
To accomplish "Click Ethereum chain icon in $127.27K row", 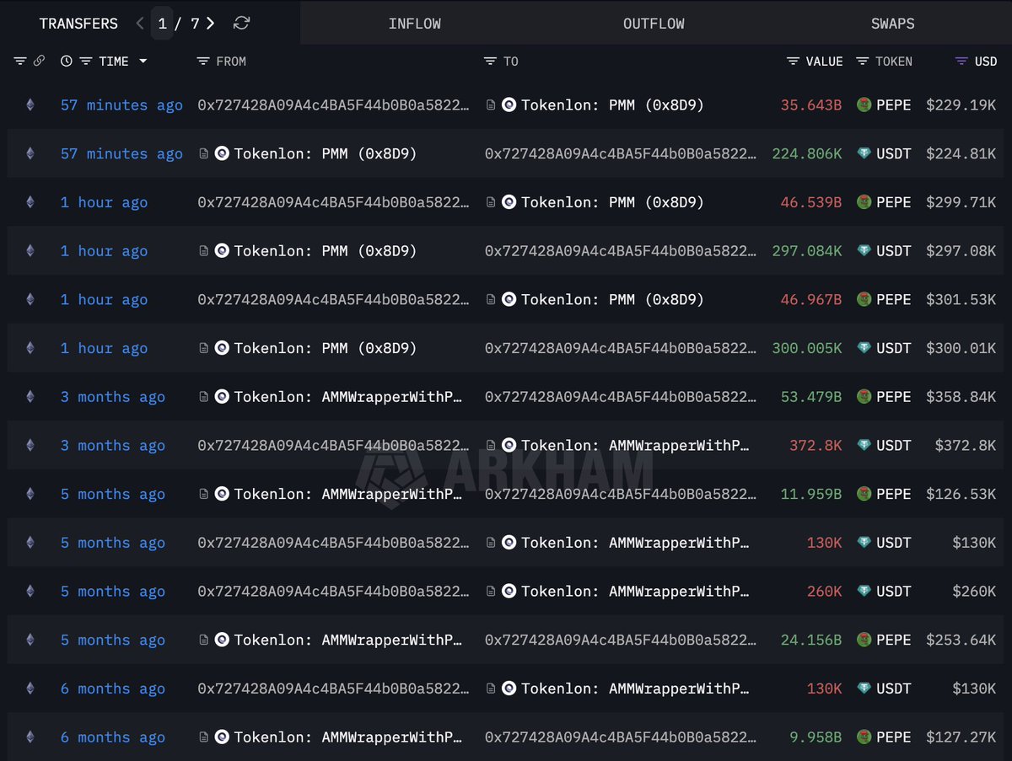I will [x=30, y=737].
